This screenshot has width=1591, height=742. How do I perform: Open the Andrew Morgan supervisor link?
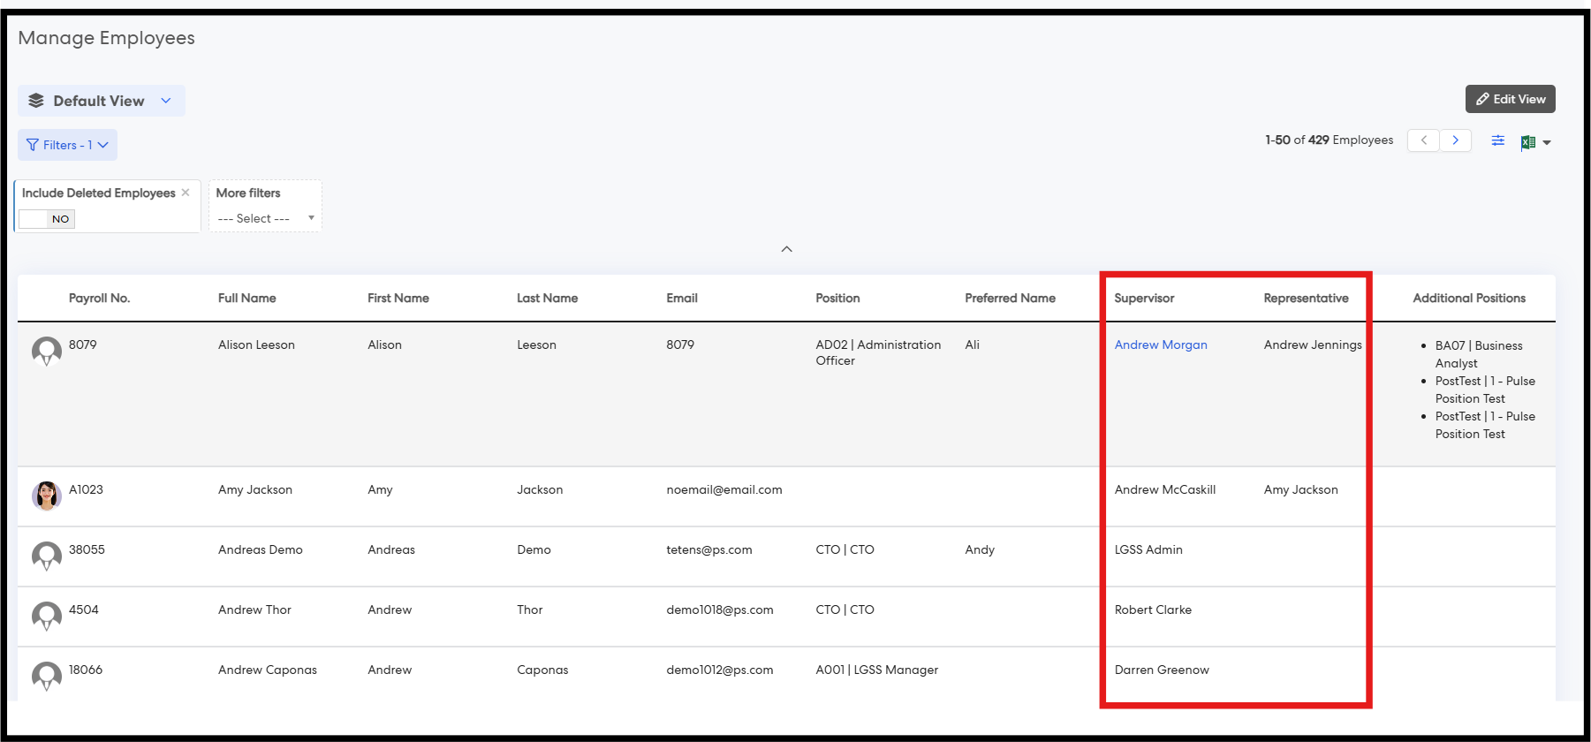click(1160, 344)
